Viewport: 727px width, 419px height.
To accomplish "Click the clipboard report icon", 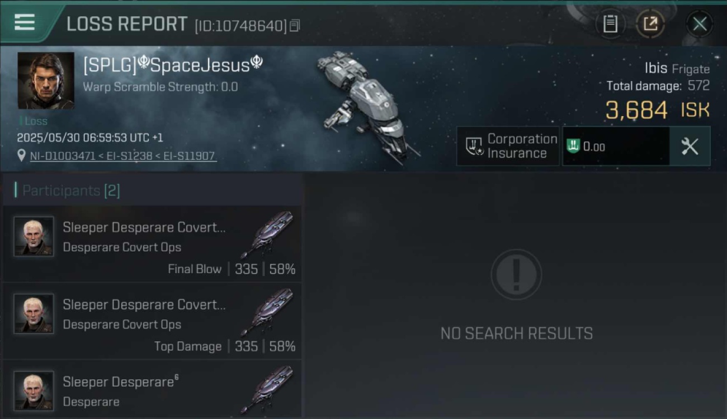I will pyautogui.click(x=610, y=24).
